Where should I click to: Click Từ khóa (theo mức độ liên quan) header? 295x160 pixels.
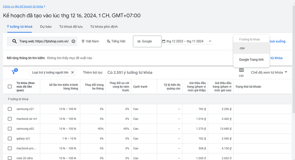pos(25,87)
